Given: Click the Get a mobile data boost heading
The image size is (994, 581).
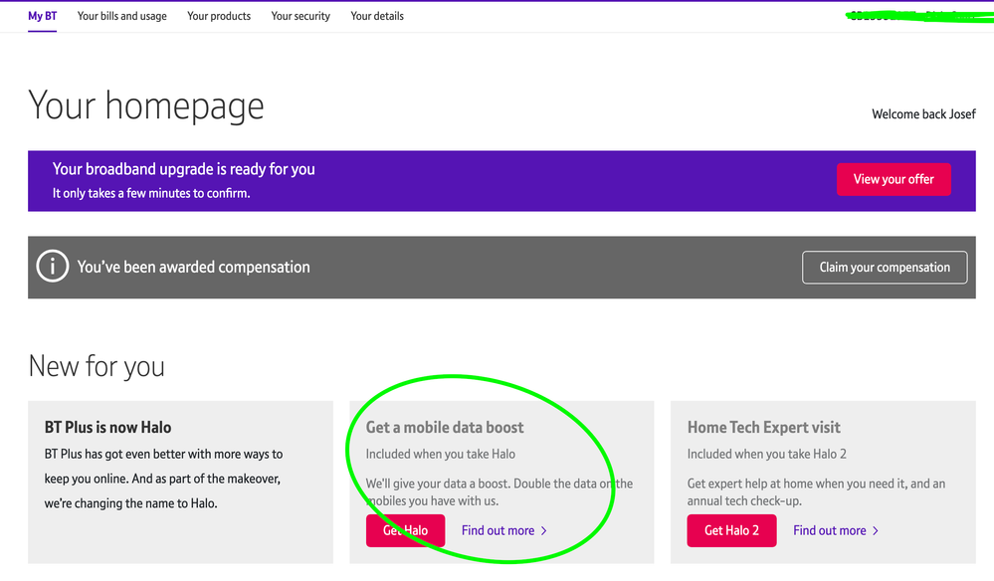Looking at the screenshot, I should [445, 428].
